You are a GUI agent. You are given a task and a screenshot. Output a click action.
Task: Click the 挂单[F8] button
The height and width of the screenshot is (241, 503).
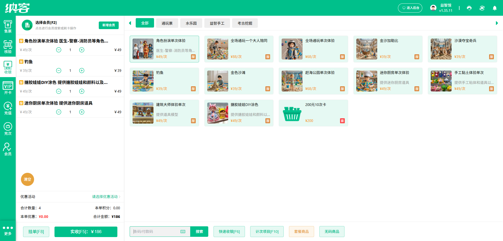point(36,232)
